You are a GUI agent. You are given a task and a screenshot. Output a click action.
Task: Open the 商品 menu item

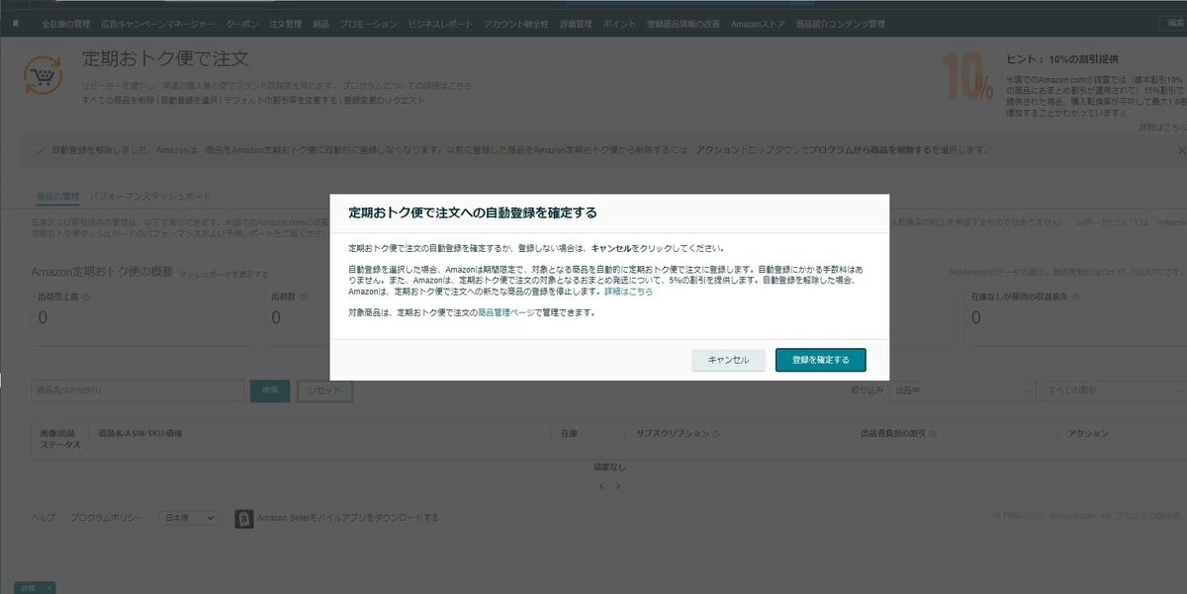(320, 23)
